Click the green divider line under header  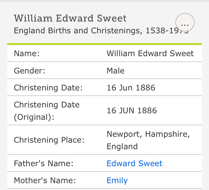104,44
